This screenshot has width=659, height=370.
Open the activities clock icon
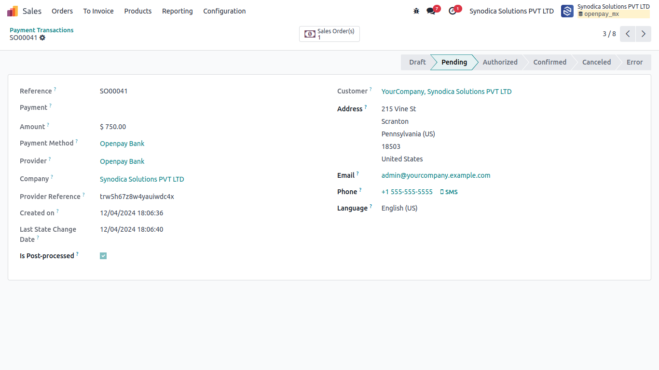pos(452,11)
